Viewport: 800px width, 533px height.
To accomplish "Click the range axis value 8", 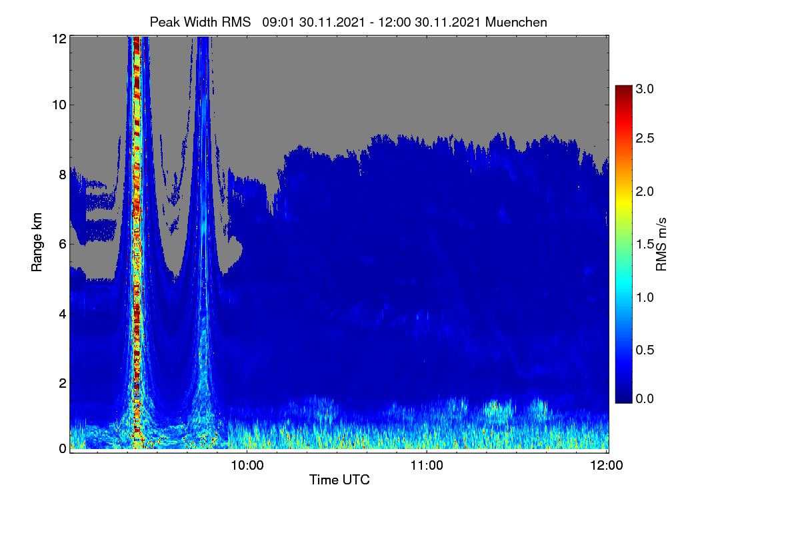I will (62, 175).
